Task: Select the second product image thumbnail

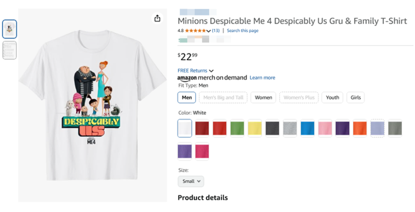Action: 10,50
